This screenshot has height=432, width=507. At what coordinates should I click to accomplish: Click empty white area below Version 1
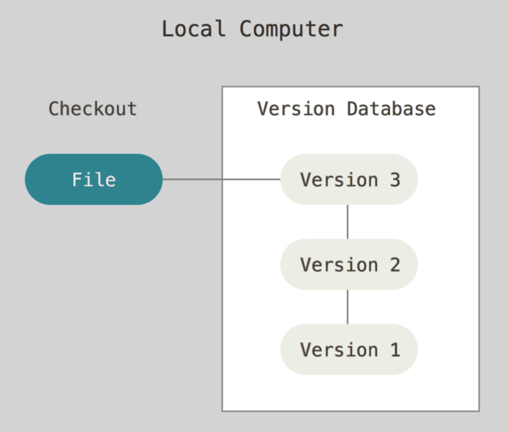pyautogui.click(x=350, y=393)
